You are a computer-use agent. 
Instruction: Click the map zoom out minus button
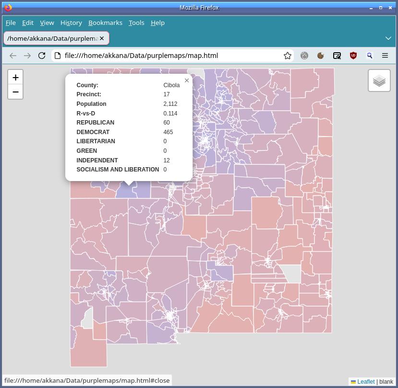click(x=15, y=92)
